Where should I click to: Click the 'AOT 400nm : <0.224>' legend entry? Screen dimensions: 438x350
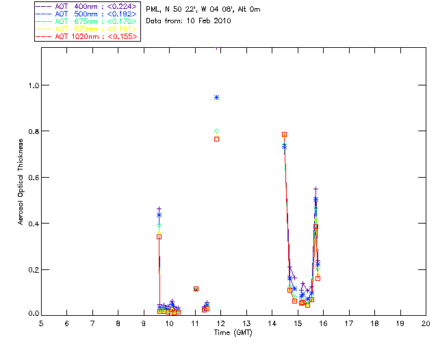point(87,6)
